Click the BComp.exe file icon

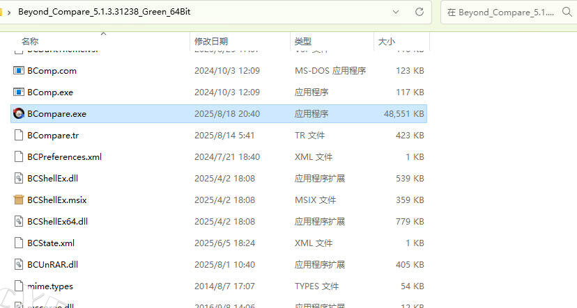[18, 92]
